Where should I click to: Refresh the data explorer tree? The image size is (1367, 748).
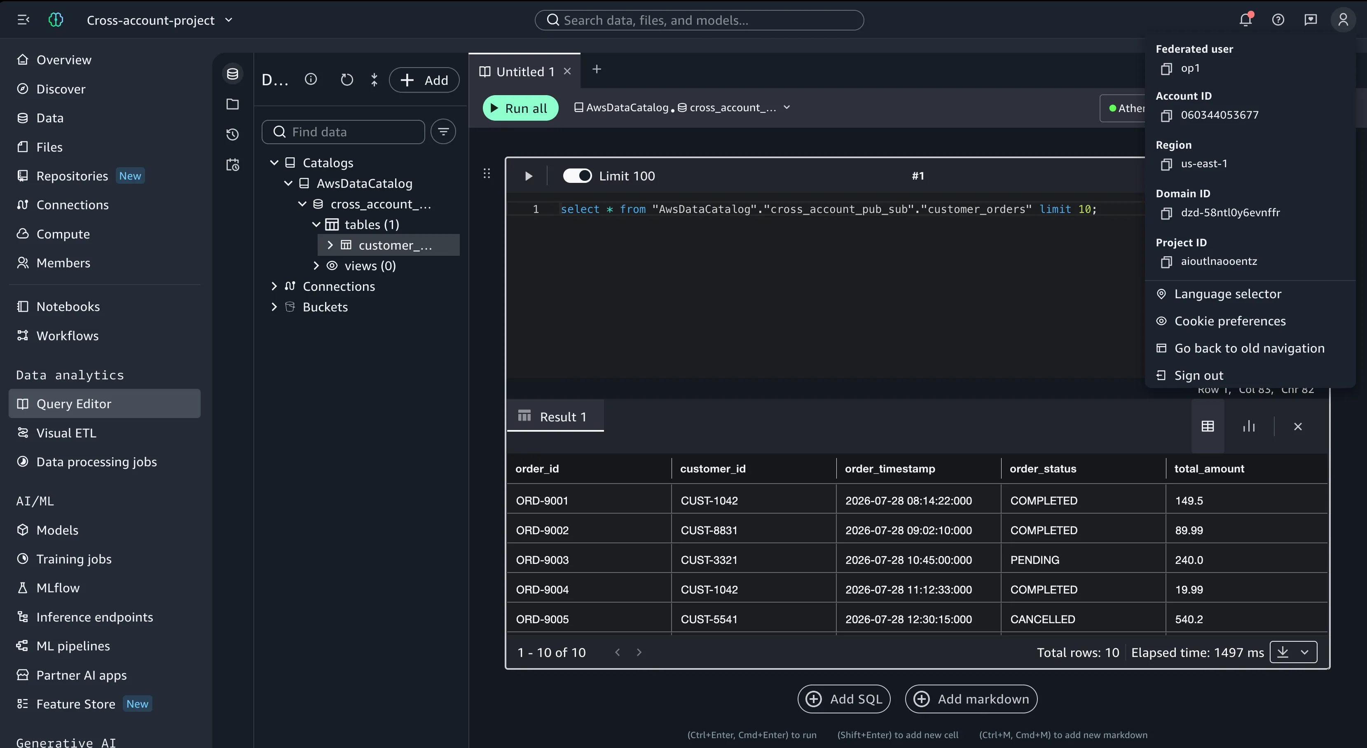coord(346,80)
